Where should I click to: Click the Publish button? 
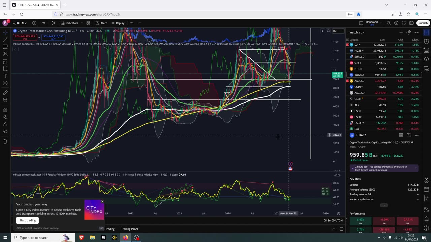coord(423,23)
